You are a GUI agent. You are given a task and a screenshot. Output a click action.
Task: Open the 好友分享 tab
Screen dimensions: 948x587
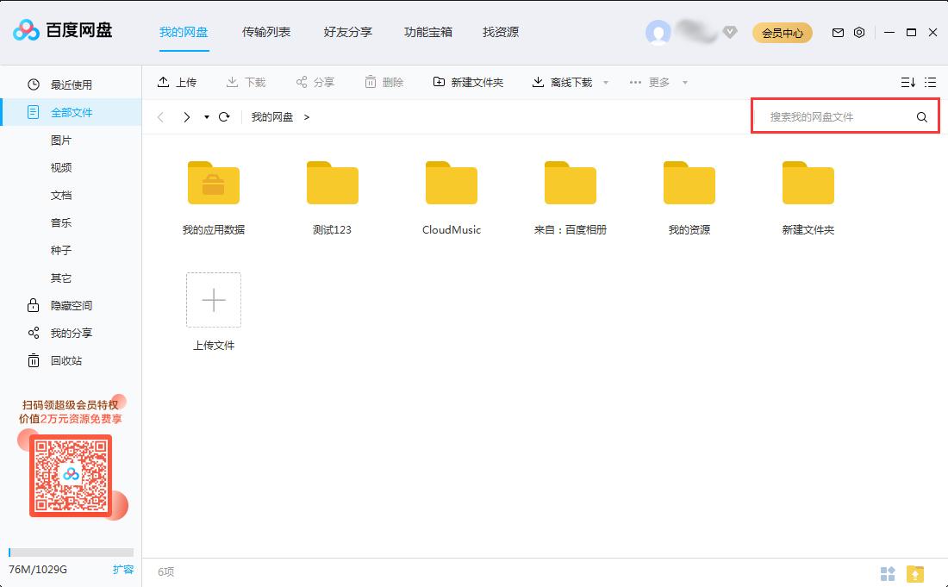coord(347,32)
